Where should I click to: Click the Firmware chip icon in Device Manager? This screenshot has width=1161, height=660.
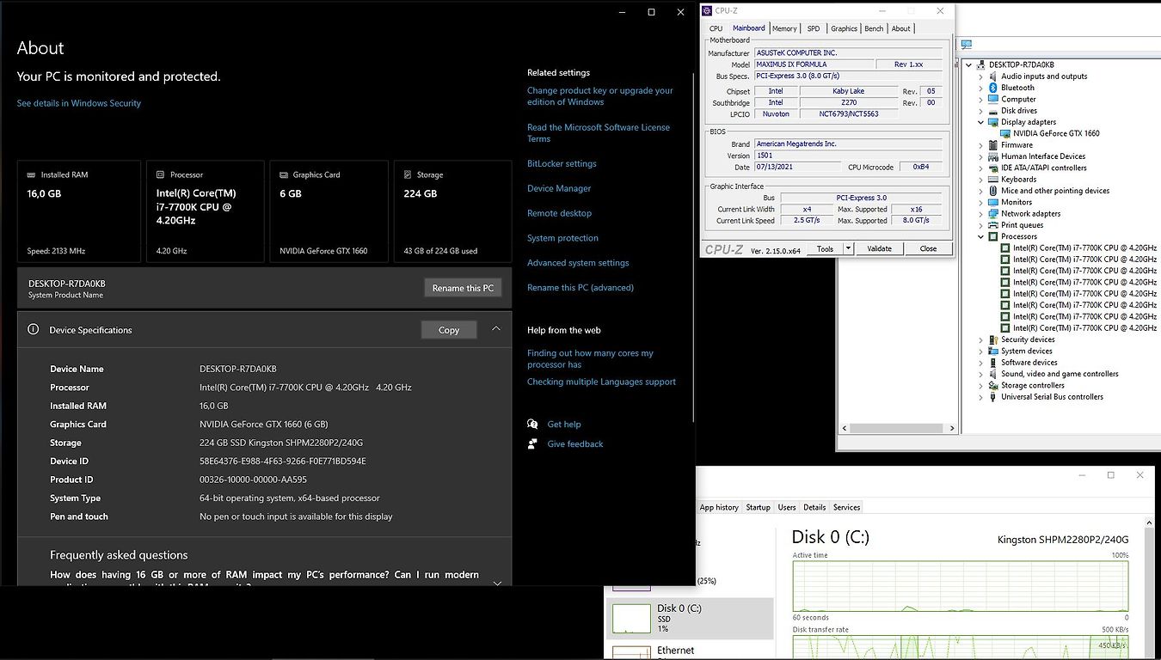pos(992,145)
